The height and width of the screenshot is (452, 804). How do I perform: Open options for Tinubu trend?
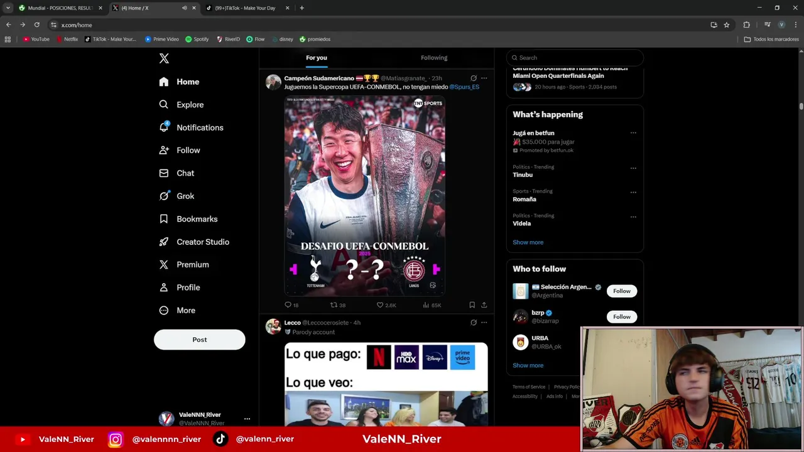click(633, 168)
